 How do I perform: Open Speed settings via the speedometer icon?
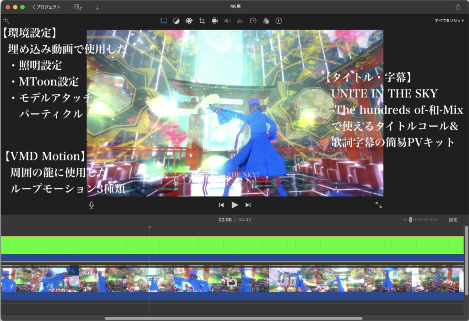point(252,21)
